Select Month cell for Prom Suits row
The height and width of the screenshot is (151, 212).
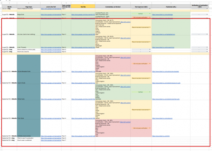[x=9, y=110]
